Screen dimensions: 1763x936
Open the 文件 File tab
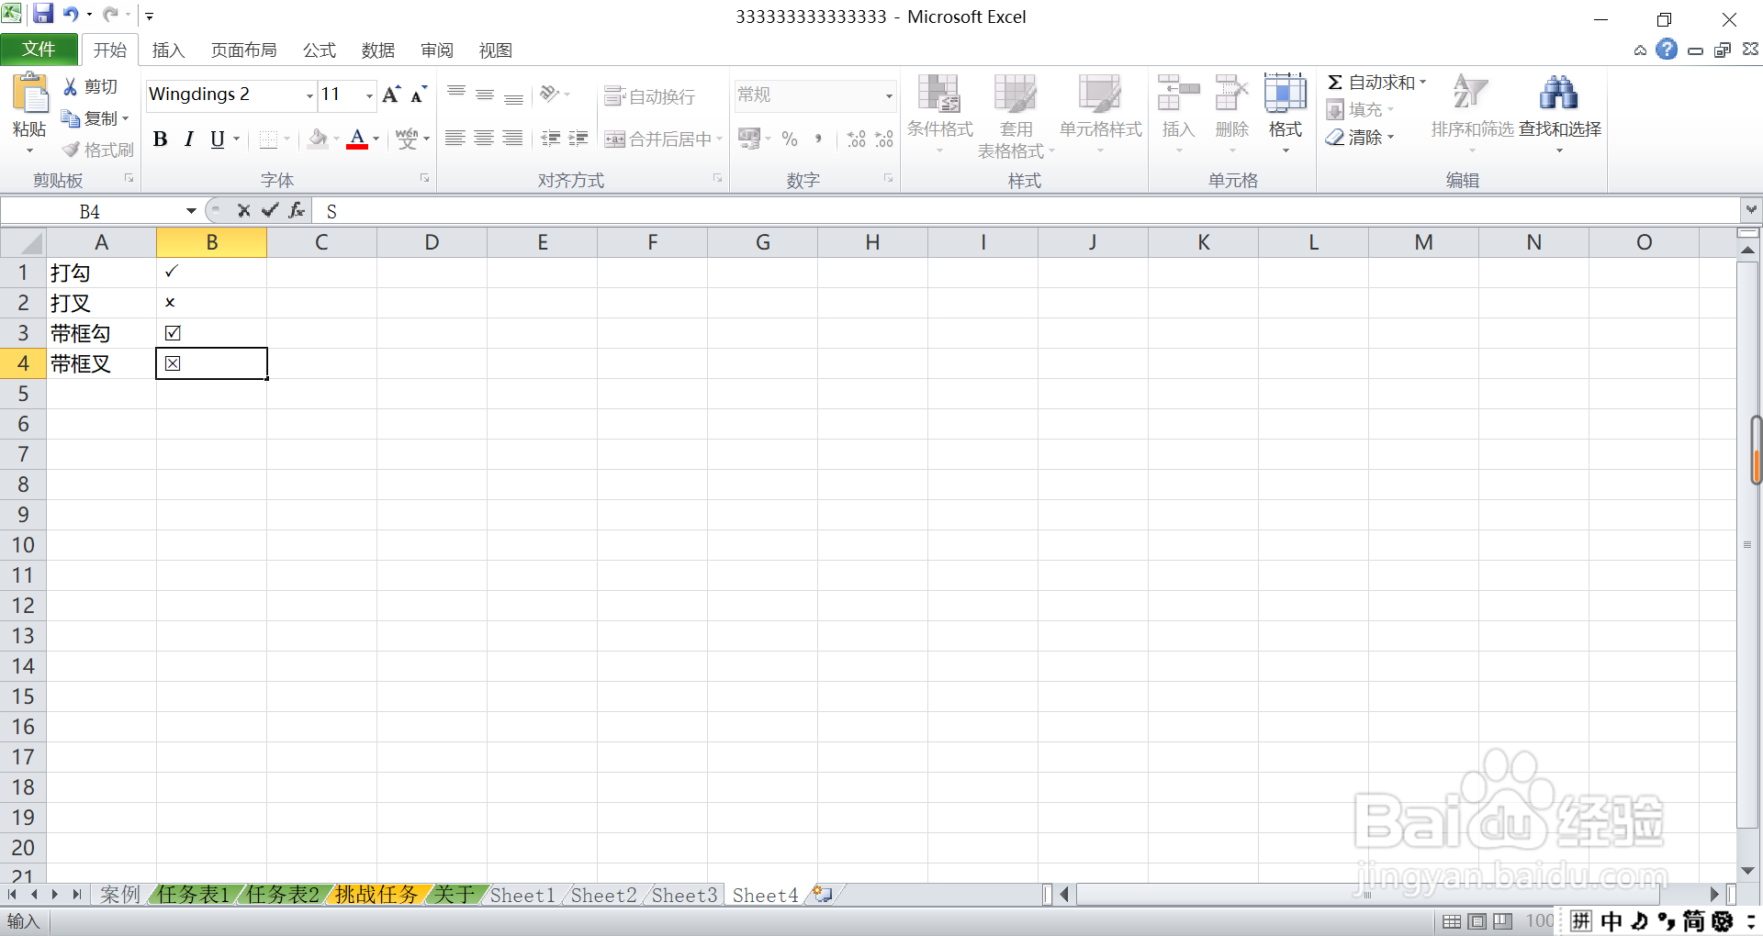pos(39,50)
